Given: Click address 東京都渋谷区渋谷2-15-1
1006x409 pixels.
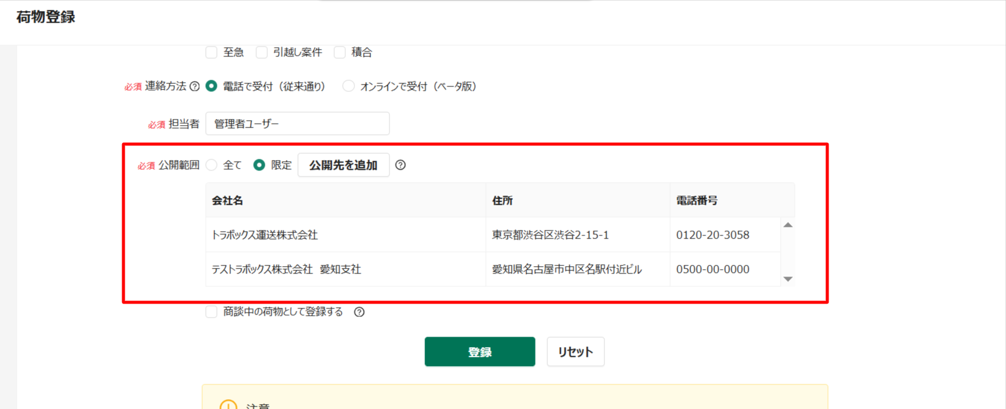Looking at the screenshot, I should coord(550,235).
